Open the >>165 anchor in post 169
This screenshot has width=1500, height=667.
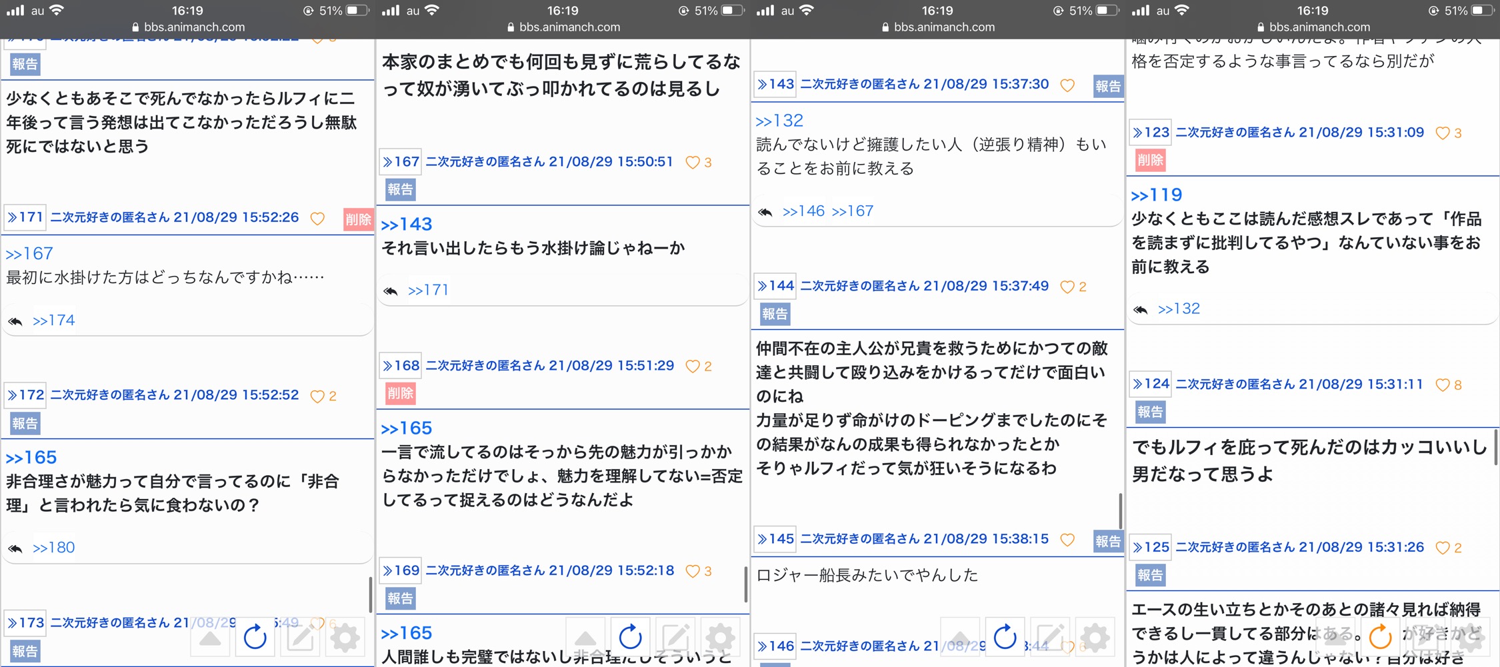407,633
